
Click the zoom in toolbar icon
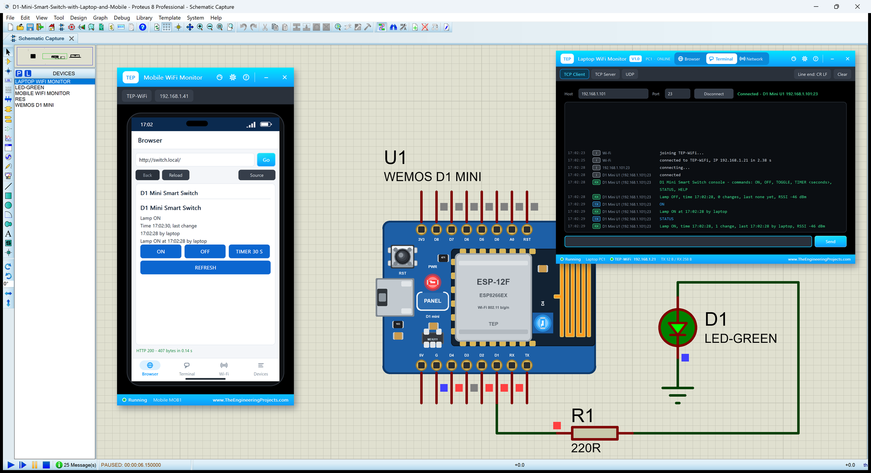point(200,28)
